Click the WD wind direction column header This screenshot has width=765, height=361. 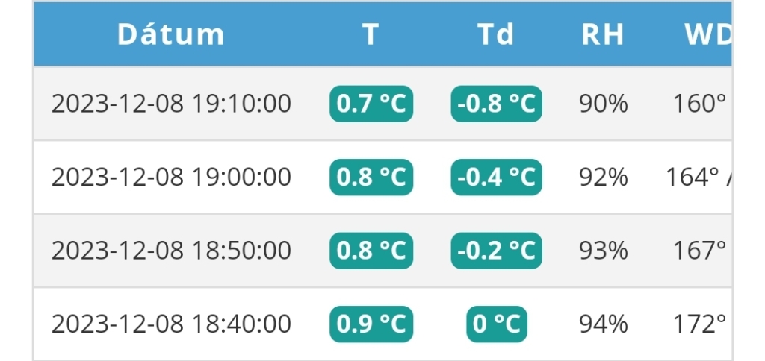click(707, 34)
